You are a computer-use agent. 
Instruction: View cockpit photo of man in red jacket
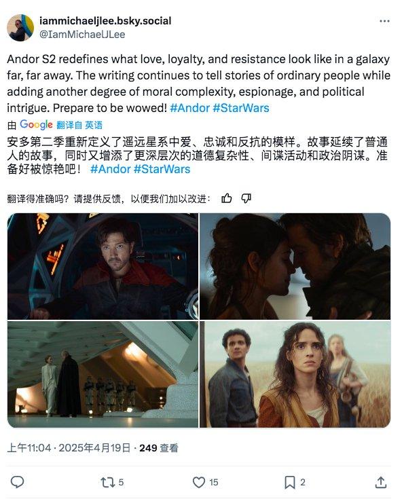(x=103, y=266)
